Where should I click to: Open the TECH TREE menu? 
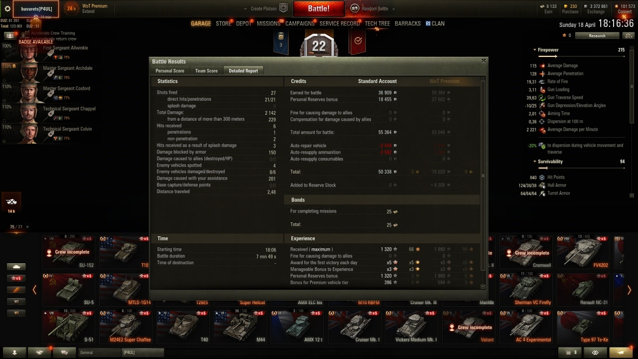click(x=377, y=23)
